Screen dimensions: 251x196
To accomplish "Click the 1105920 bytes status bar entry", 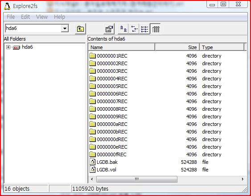I will (x=90, y=188).
